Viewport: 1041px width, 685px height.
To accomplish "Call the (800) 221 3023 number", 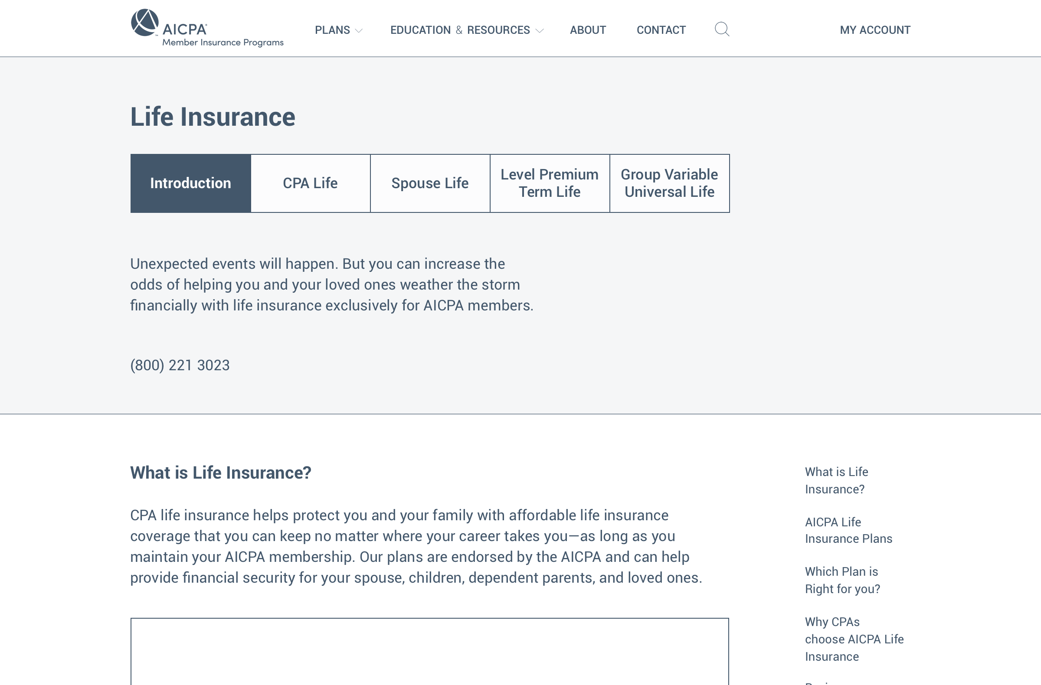I will pos(180,365).
